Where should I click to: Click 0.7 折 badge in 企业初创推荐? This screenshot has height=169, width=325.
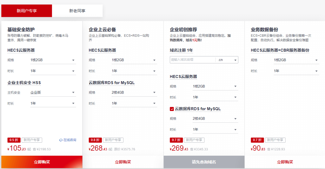tap(176, 140)
